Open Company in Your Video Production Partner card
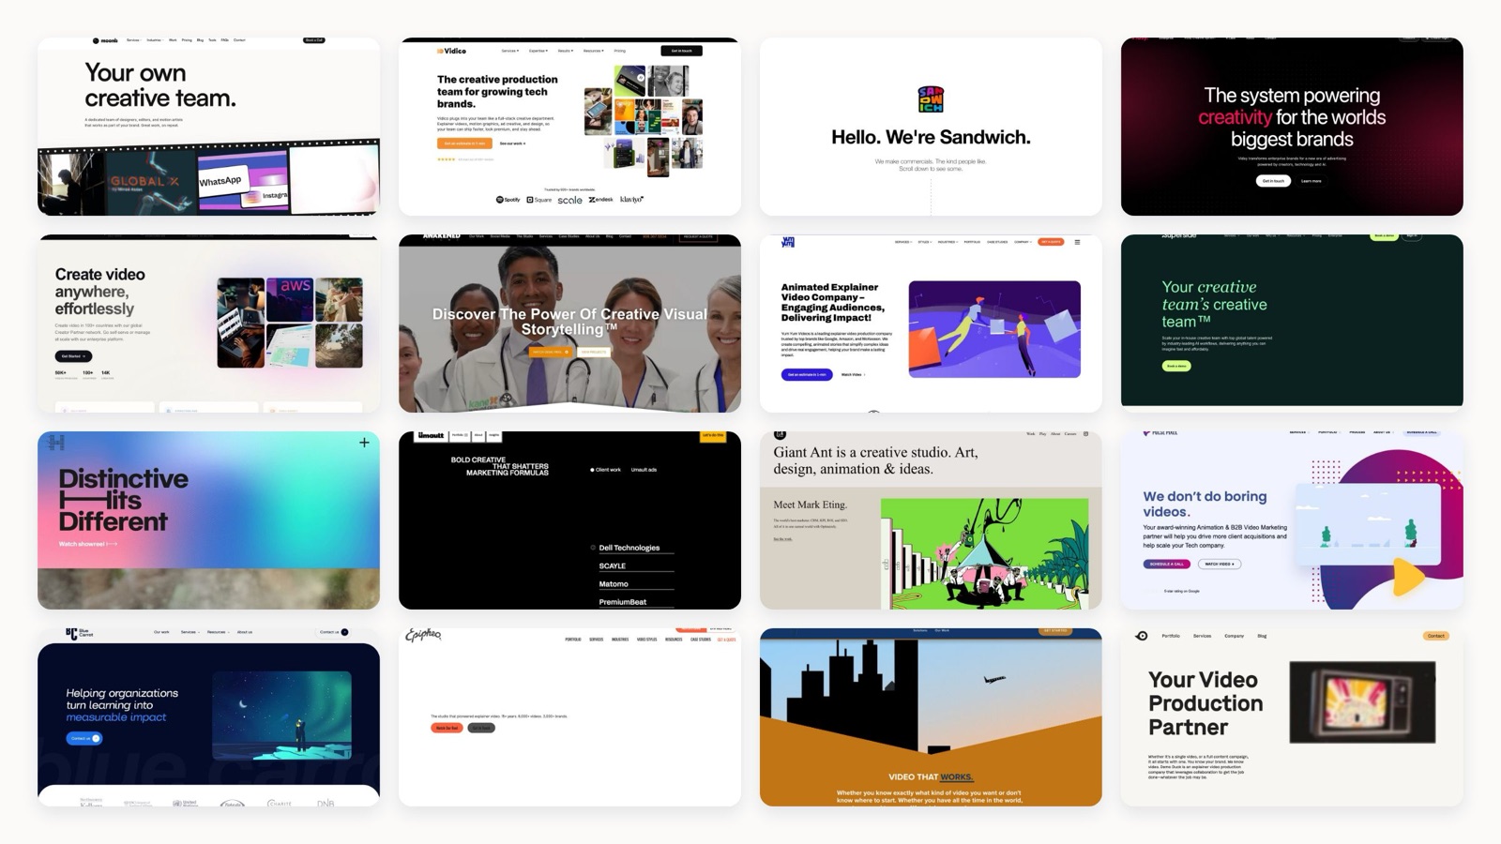This screenshot has width=1501, height=844. point(1234,636)
